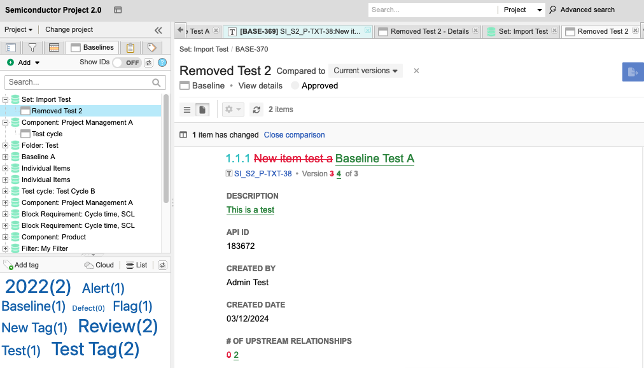Open the clipboard test plans tab
Viewport: 644px width, 368px height.
click(130, 48)
